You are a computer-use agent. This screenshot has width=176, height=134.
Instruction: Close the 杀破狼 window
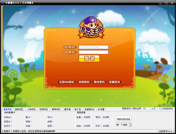[172, 3]
